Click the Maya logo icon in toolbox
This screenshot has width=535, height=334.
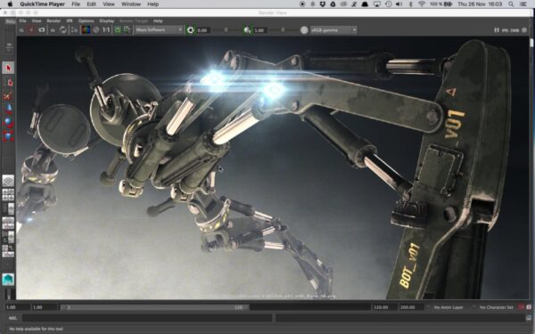pyautogui.click(x=8, y=280)
